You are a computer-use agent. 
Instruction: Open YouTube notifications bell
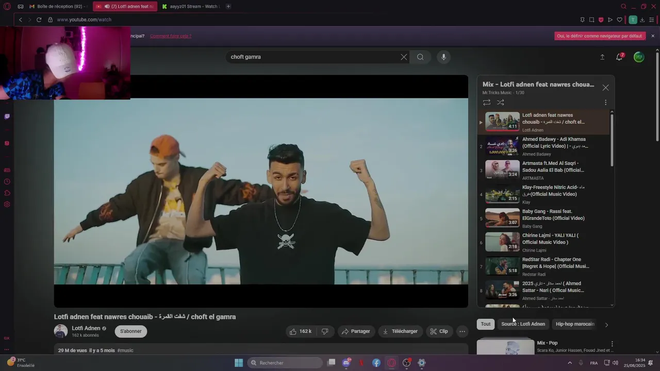[x=619, y=57]
